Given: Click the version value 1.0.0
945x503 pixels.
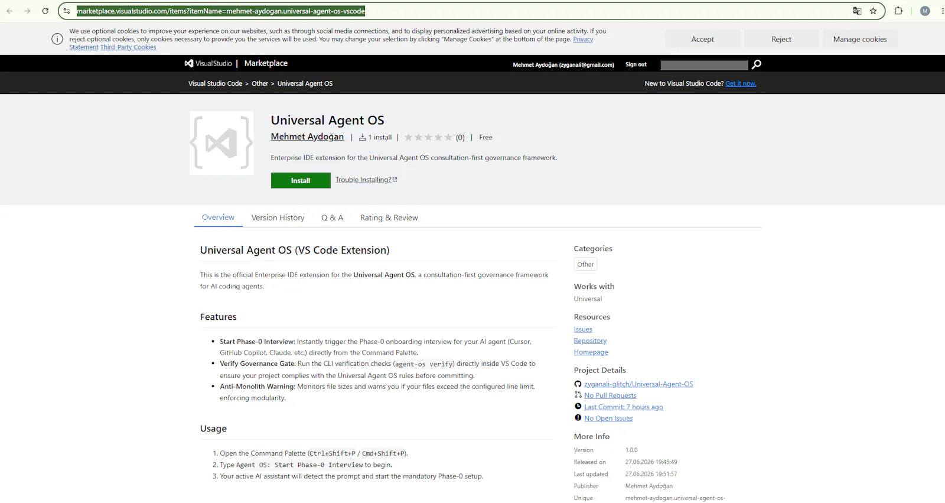Looking at the screenshot, I should (x=631, y=450).
